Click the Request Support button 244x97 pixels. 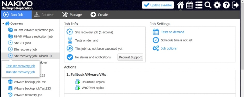130,57
